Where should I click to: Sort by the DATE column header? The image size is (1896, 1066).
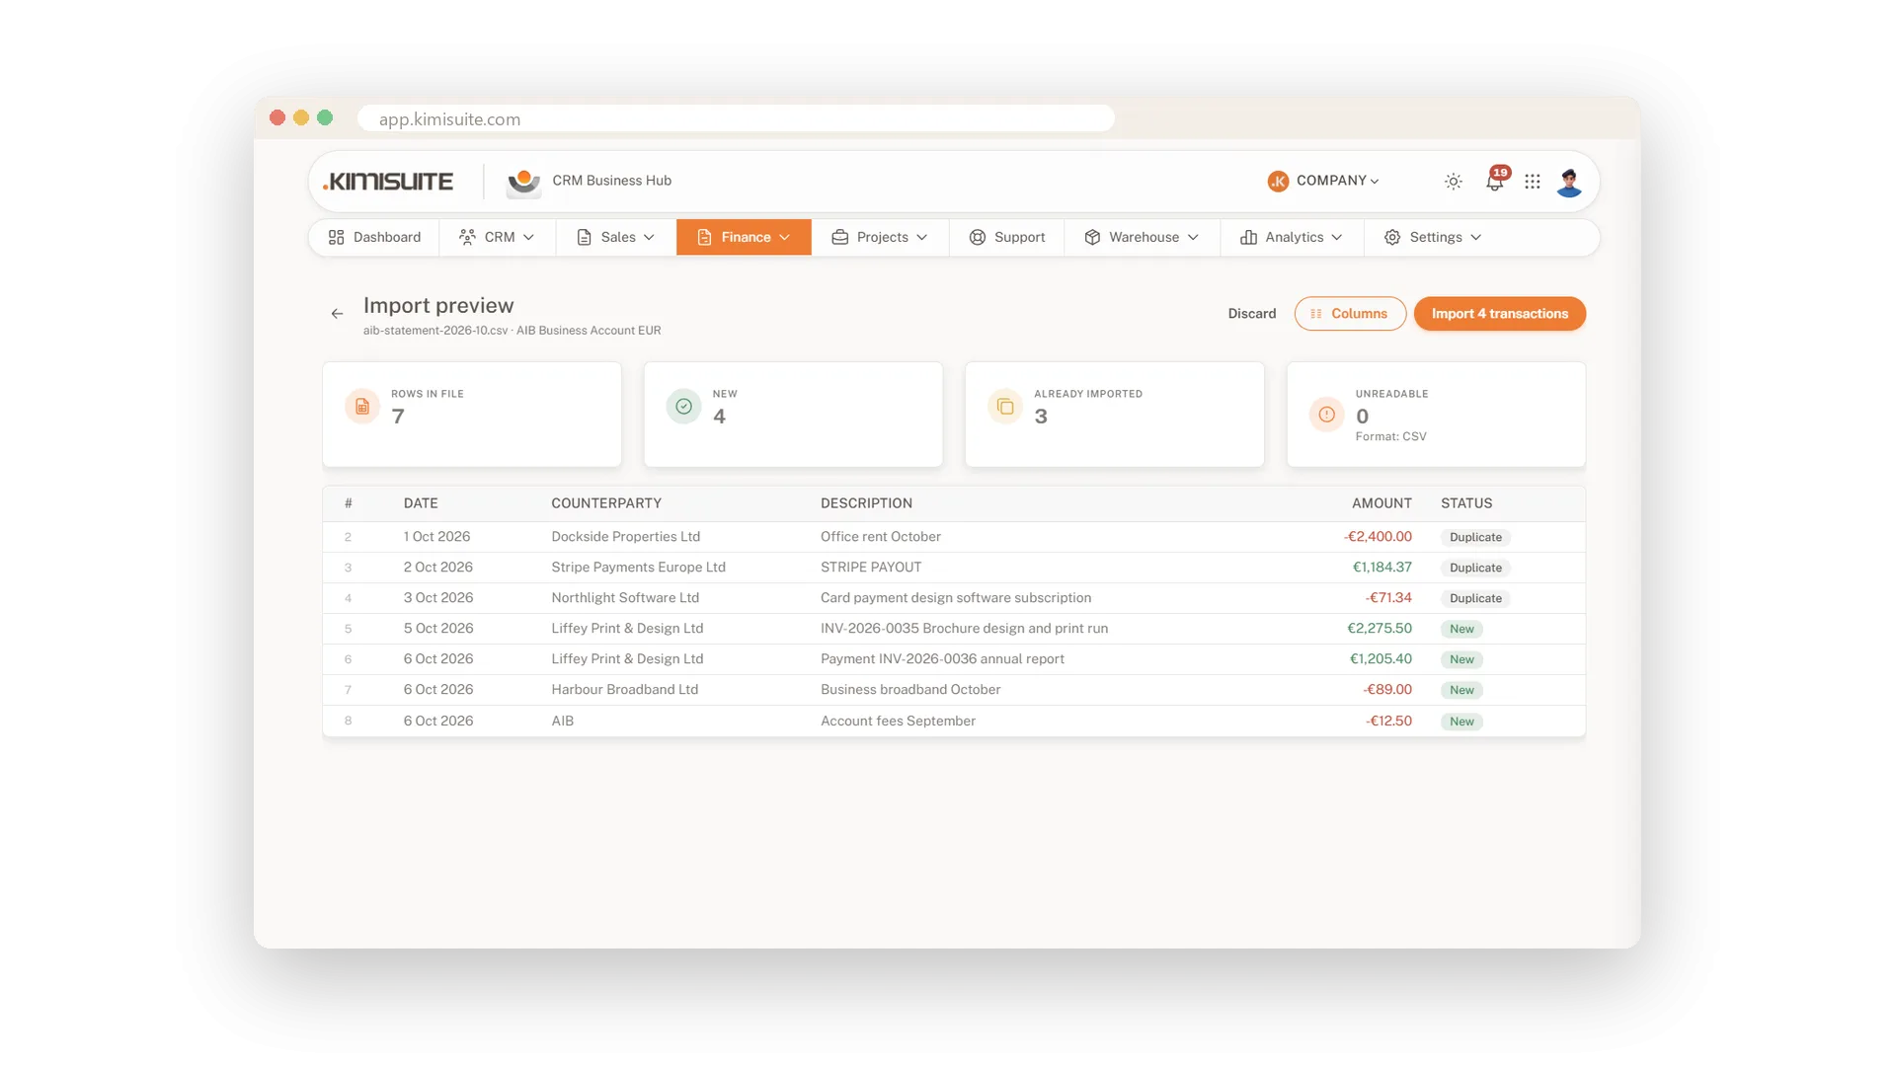[421, 503]
